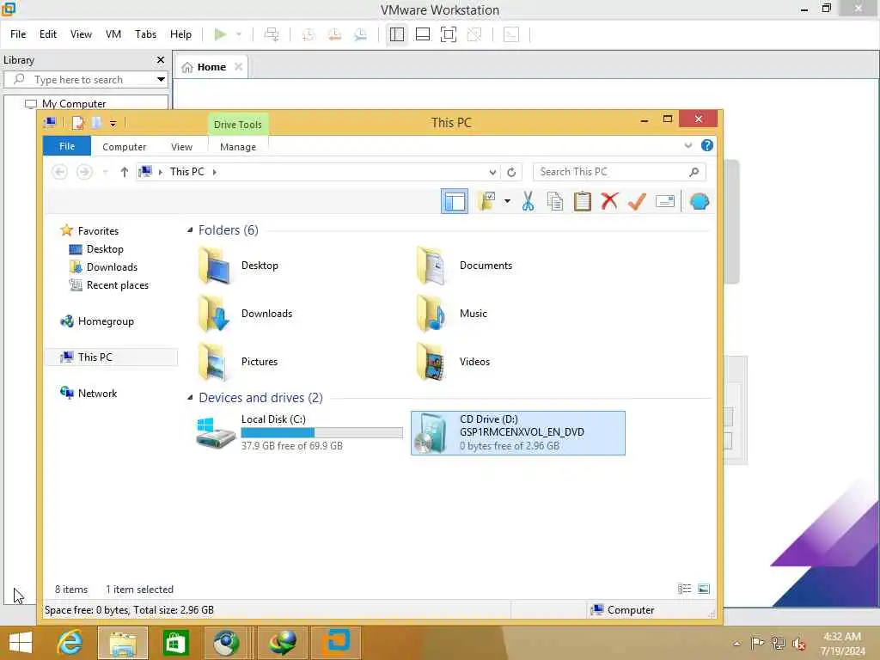Click the library search field
The image size is (880, 660).
coord(78,80)
